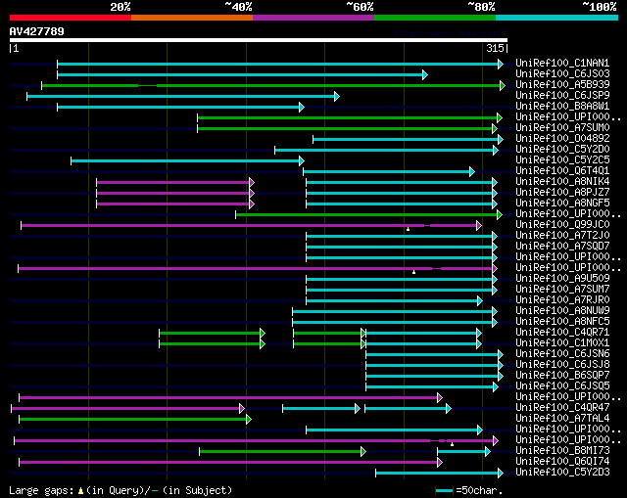Click the green ~80% identity legend segment
The width and height of the screenshot is (627, 498).
coord(435,18)
